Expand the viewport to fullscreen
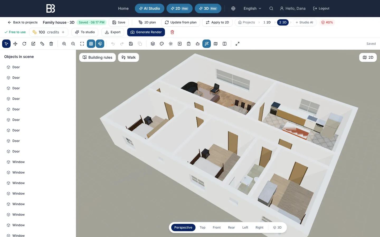Viewport: 380px width, 237px height. (237, 44)
